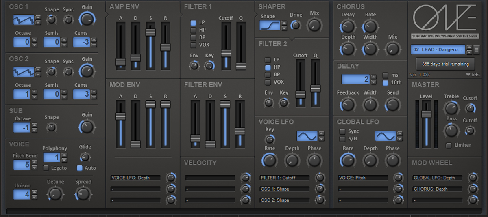488x217 pixels.
Task: Adjust the Master Level slider
Action: click(426, 124)
